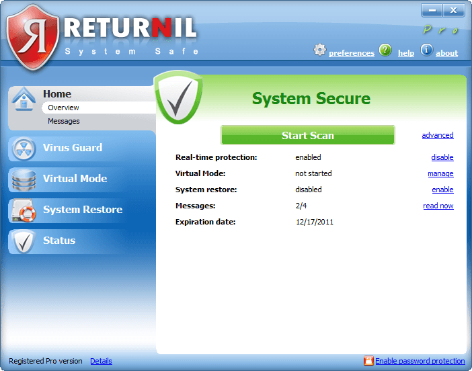Open the Virus Guard section
472x371 pixels.
pos(82,149)
